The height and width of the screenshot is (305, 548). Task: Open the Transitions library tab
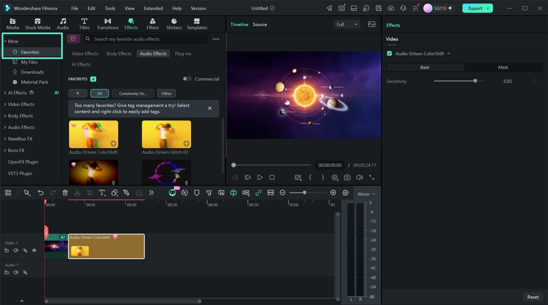[x=107, y=24]
